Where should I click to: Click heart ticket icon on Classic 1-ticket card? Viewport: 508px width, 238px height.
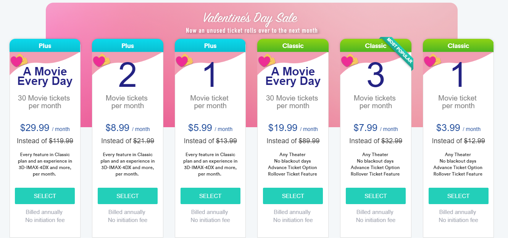432,61
